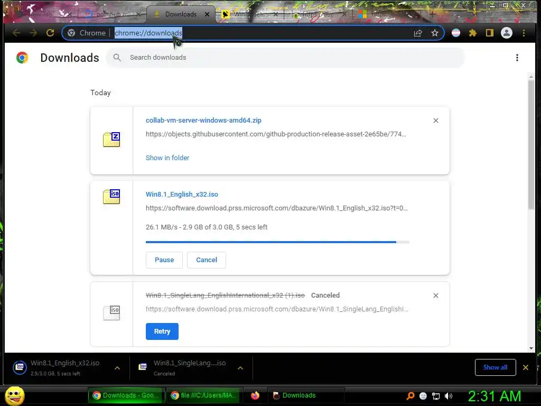Screen dimensions: 541x406
Task: Click the githubusercontent source URL
Action: [x=276, y=134]
